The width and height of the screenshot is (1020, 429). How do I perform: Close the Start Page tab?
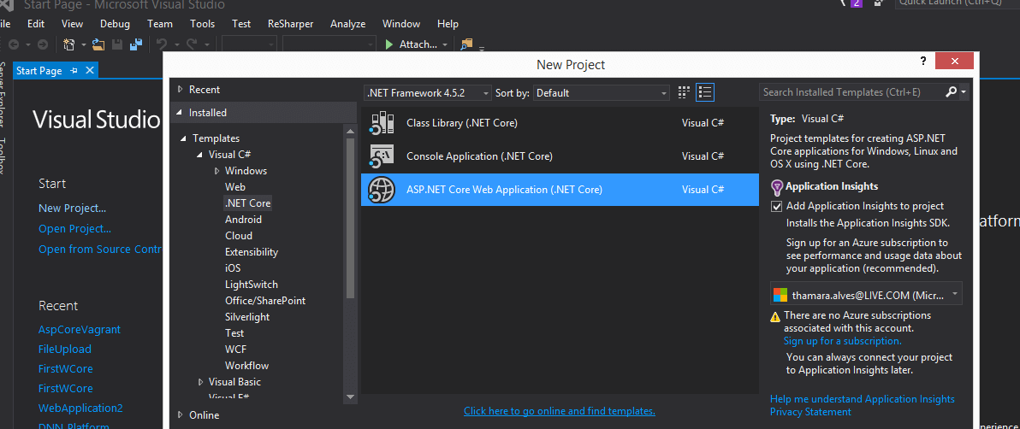tap(90, 70)
